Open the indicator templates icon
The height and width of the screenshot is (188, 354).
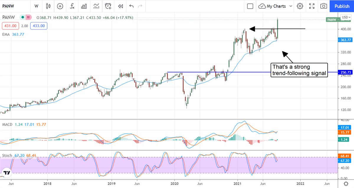pos(96,6)
